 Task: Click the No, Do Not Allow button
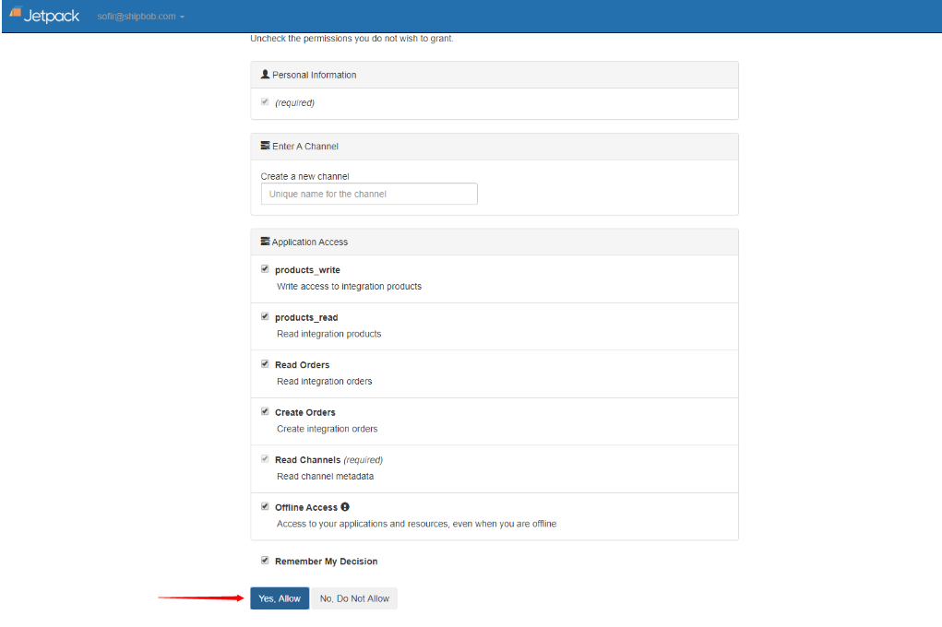(x=353, y=597)
